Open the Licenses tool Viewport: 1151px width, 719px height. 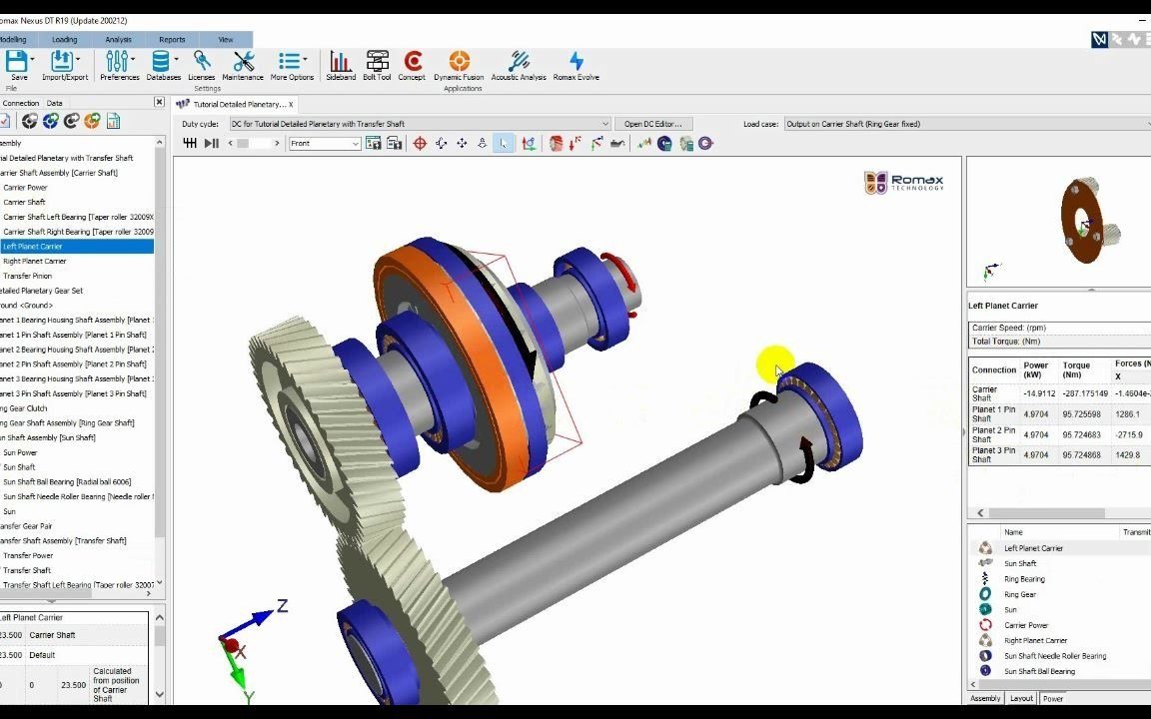coord(201,65)
